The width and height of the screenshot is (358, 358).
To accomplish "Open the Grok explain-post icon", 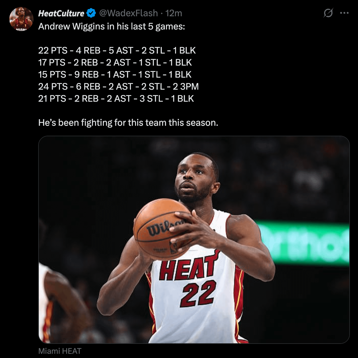I will click(x=328, y=13).
